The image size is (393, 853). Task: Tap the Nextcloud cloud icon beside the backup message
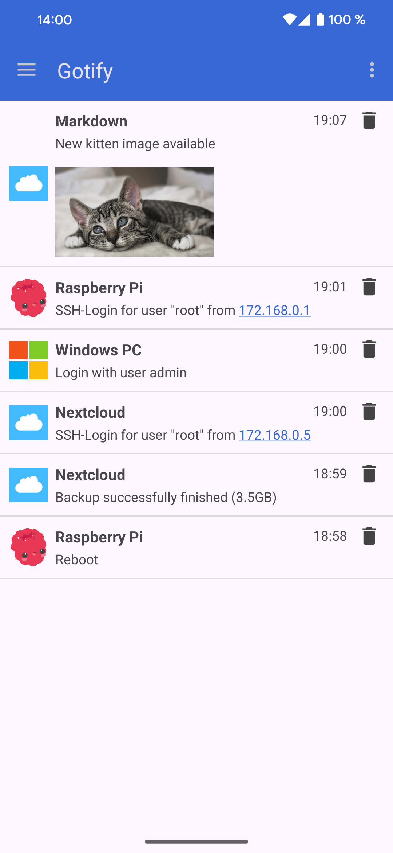coord(28,485)
